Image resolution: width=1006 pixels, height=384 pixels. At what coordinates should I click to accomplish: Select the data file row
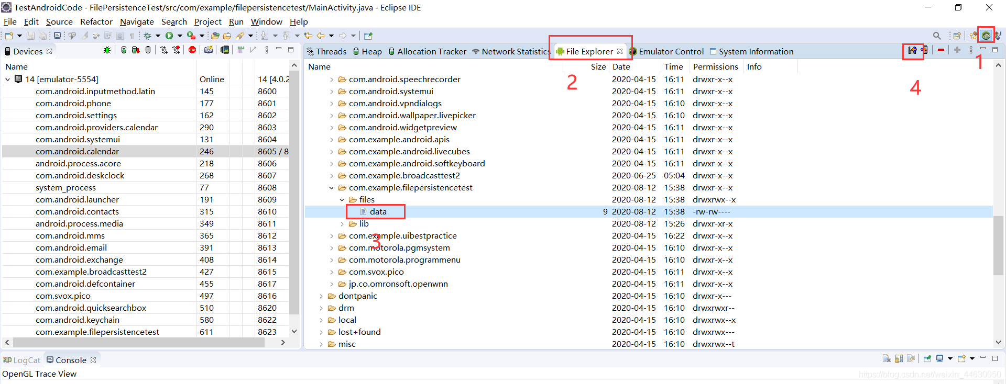coord(649,212)
